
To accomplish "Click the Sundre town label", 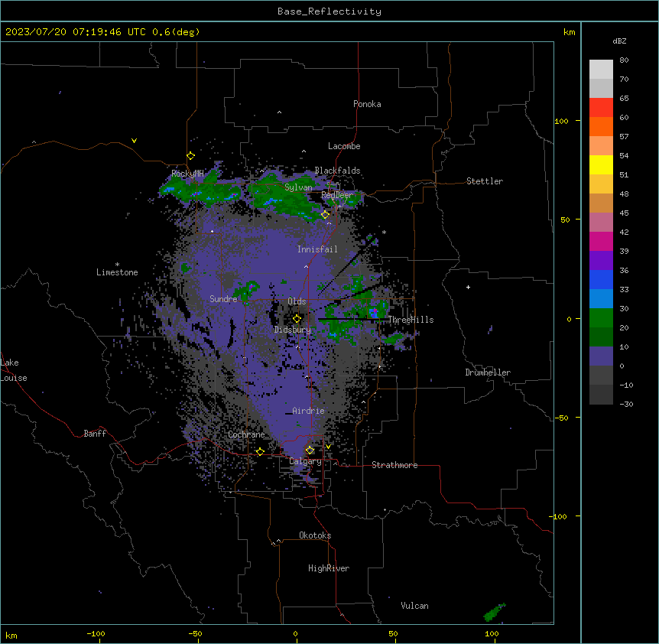I will [223, 299].
